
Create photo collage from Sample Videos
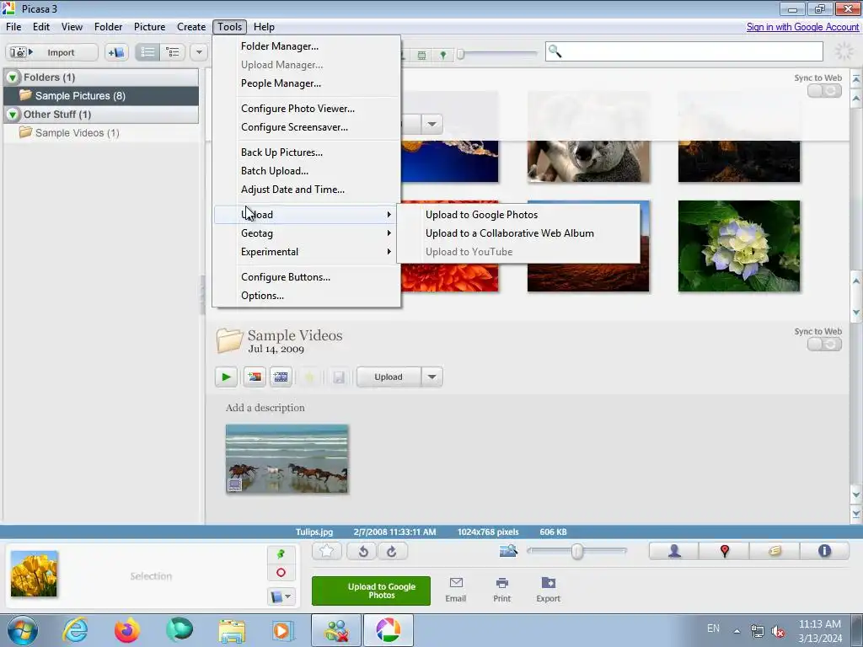(255, 377)
